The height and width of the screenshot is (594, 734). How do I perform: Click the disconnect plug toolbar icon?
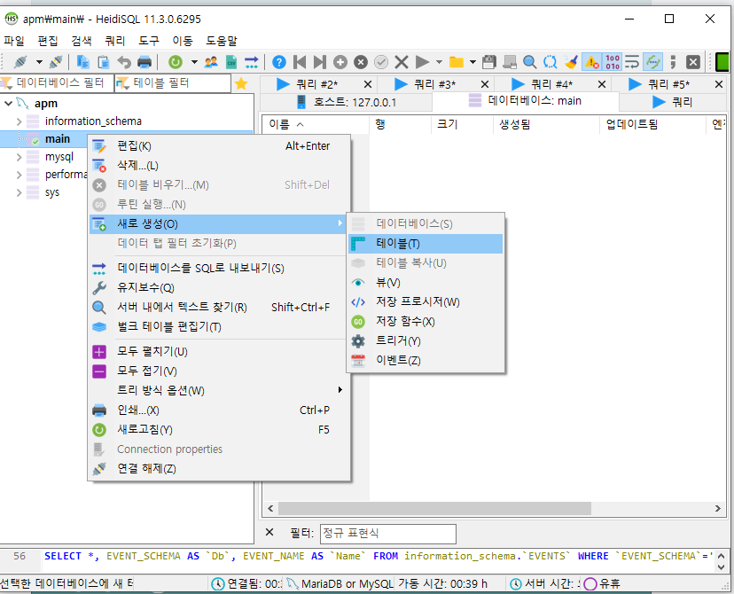click(56, 62)
